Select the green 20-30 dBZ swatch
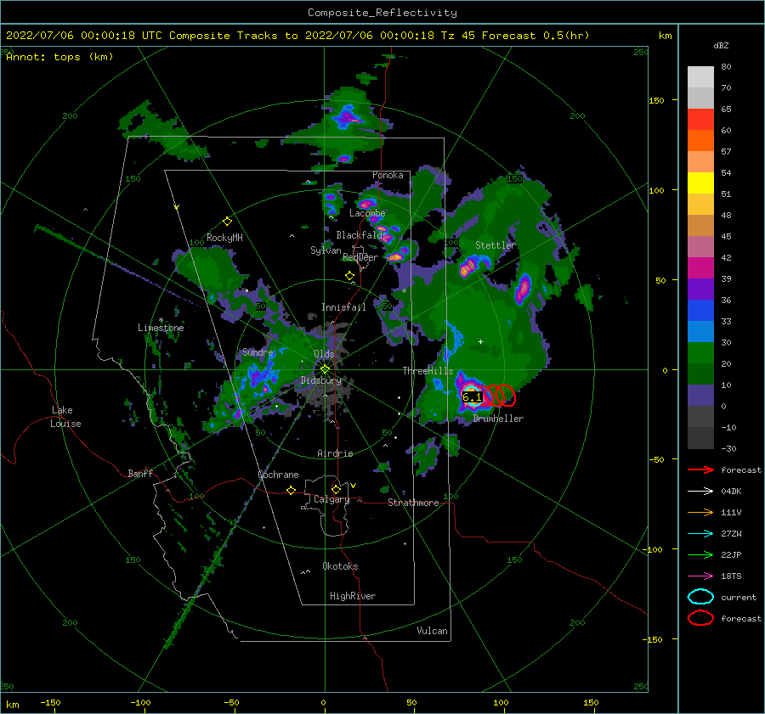765x714 pixels. coord(700,353)
